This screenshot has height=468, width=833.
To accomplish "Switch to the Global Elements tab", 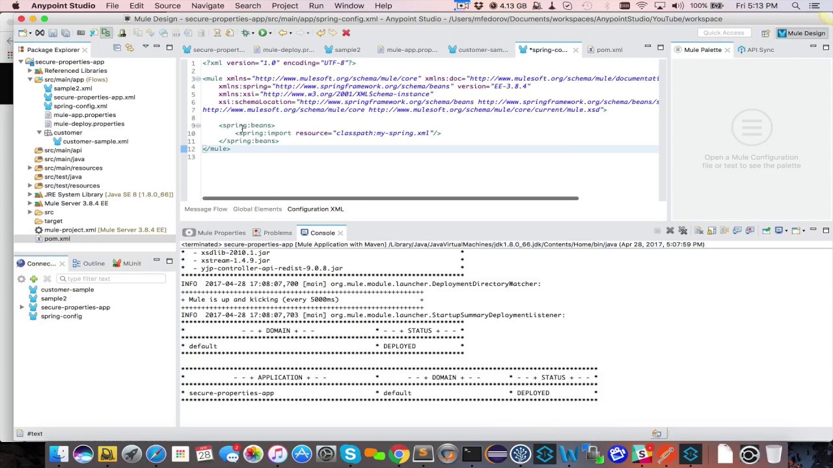I will pos(257,209).
